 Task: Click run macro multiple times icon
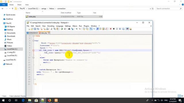click(x=120, y=29)
